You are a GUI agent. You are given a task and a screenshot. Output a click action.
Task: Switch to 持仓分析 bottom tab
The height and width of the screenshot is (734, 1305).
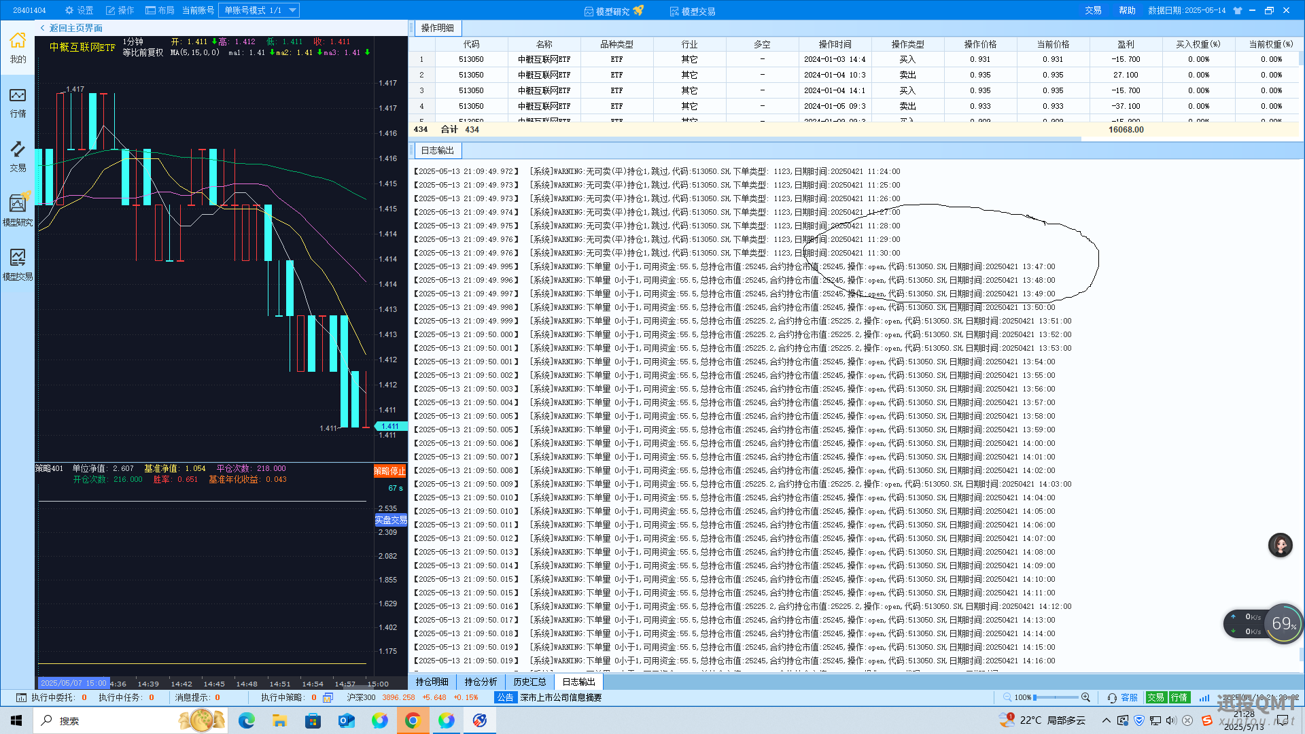click(481, 682)
